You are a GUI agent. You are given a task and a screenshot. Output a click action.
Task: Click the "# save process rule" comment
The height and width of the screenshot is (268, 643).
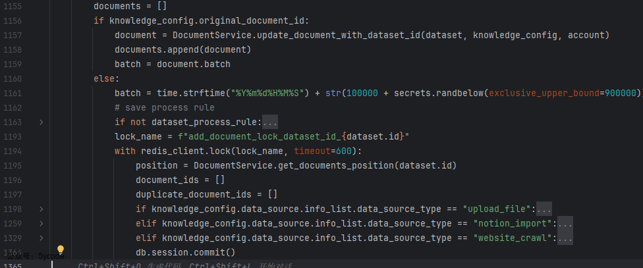(x=164, y=107)
